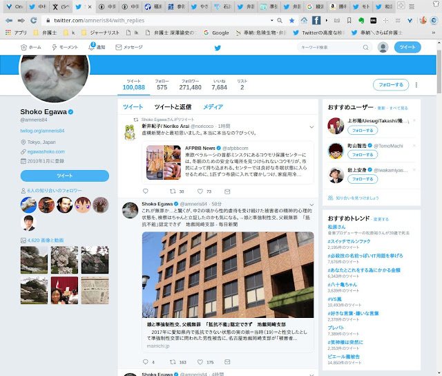Reply to the Noriko Arai retweet
Image resolution: width=442 pixels, height=376 pixels.
point(146,191)
